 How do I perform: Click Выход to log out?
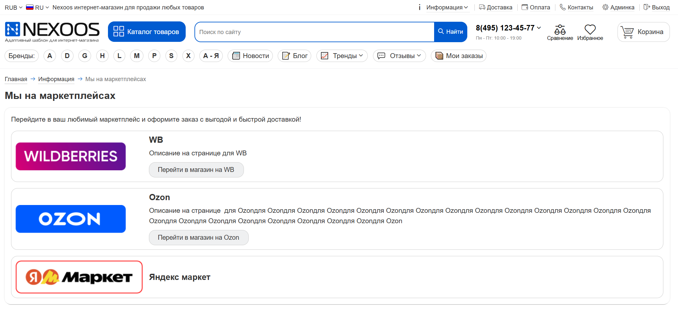tap(657, 7)
